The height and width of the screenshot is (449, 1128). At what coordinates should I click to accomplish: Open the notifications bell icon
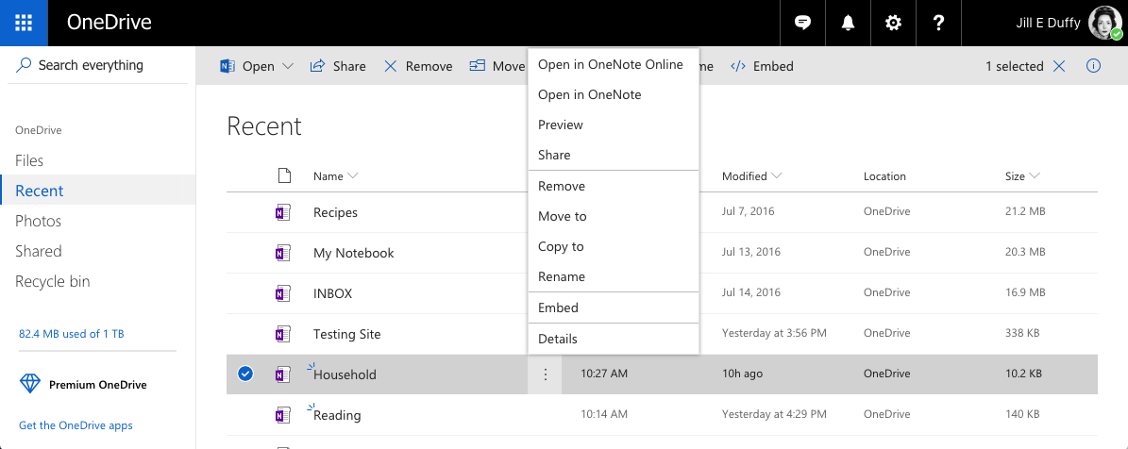pyautogui.click(x=849, y=23)
